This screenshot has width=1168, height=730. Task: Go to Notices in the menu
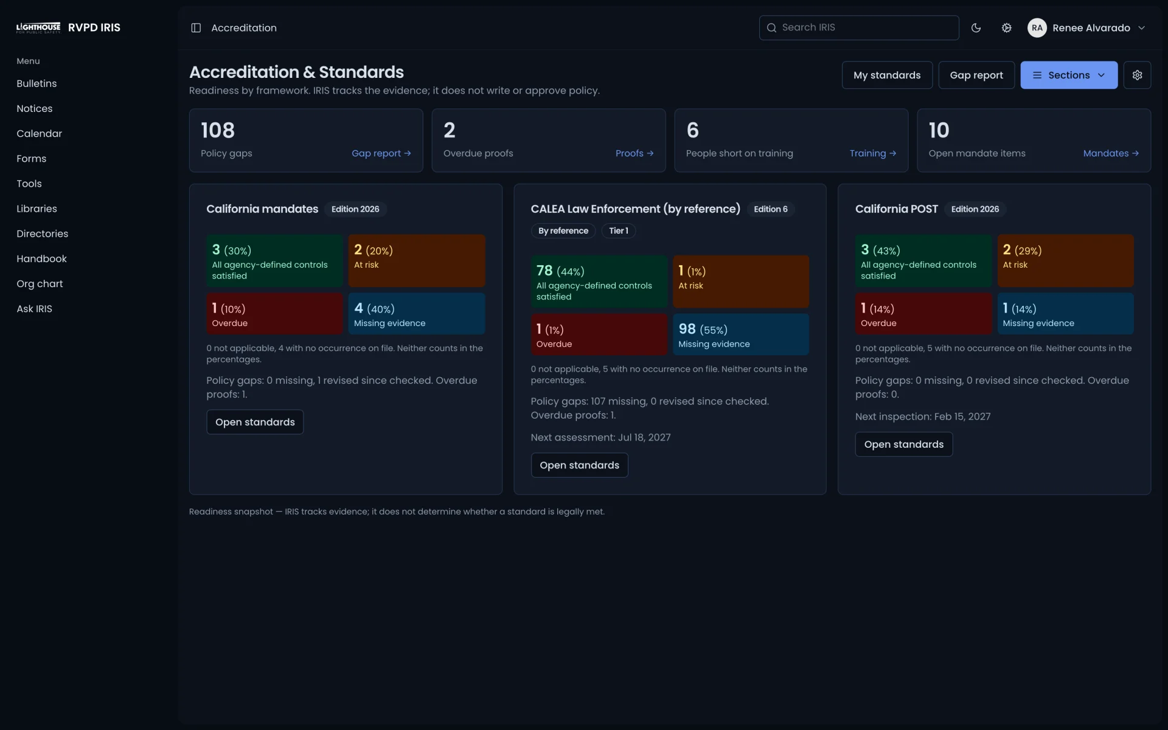coord(35,108)
